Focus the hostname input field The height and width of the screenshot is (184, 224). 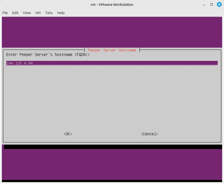(112, 63)
